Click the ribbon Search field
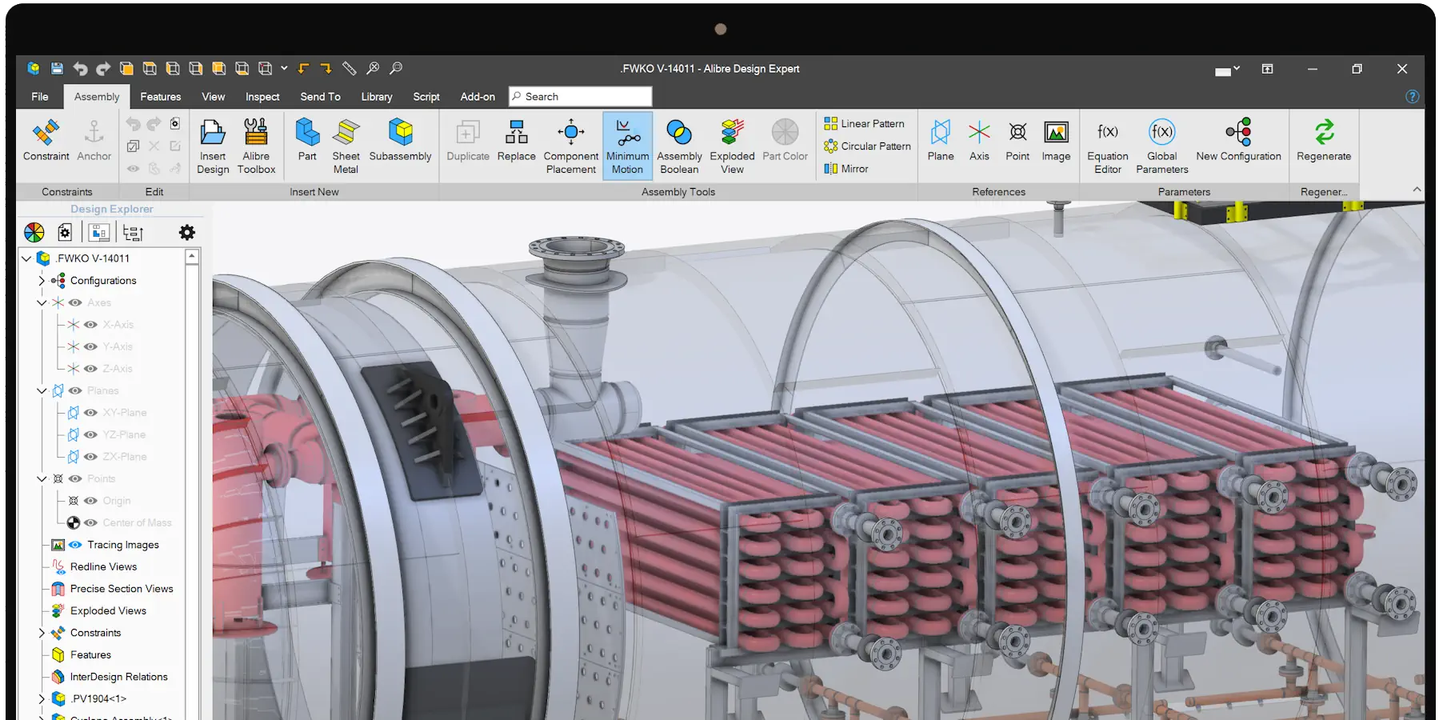 pyautogui.click(x=580, y=97)
